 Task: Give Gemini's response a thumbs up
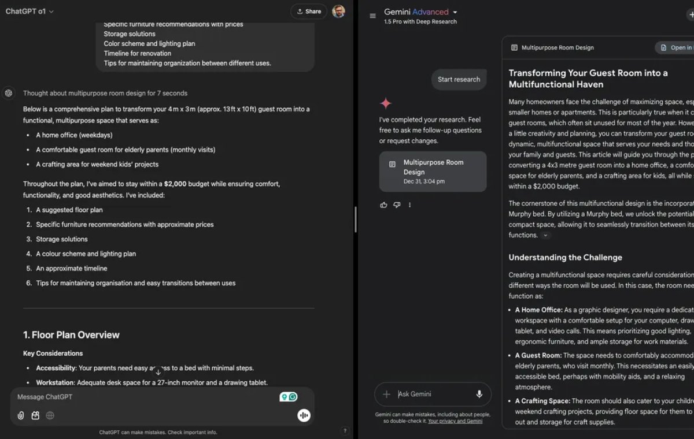[x=384, y=205]
